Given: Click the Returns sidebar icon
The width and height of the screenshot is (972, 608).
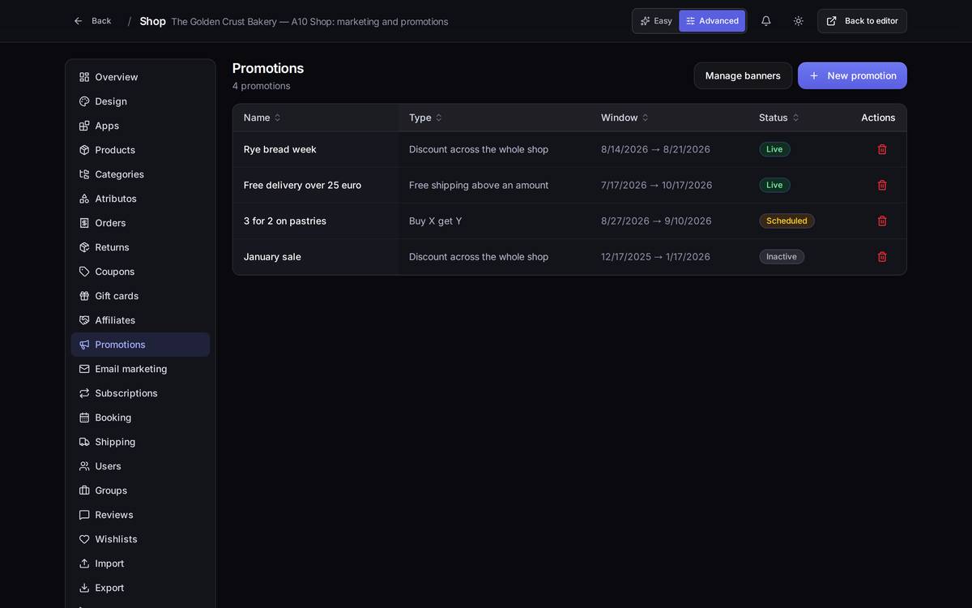Looking at the screenshot, I should pyautogui.click(x=84, y=247).
